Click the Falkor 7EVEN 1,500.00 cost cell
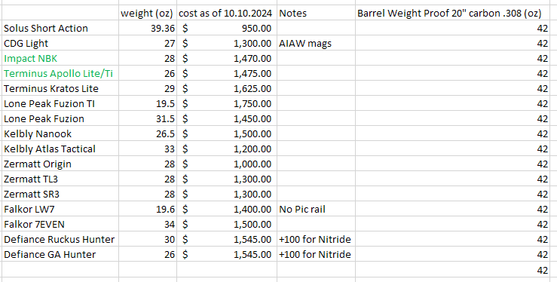Viewport: 557px width, 282px height. (227, 224)
